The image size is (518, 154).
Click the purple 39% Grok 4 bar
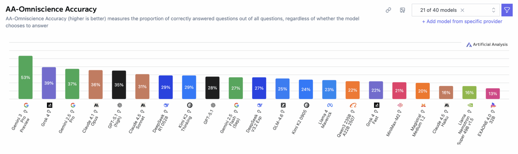[x=49, y=83]
